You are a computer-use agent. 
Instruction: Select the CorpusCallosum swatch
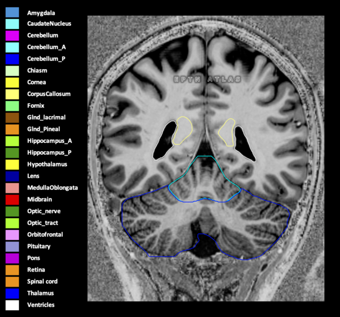[12, 94]
